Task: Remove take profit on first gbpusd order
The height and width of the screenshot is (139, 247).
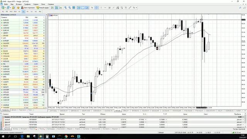Action: pos(166,122)
